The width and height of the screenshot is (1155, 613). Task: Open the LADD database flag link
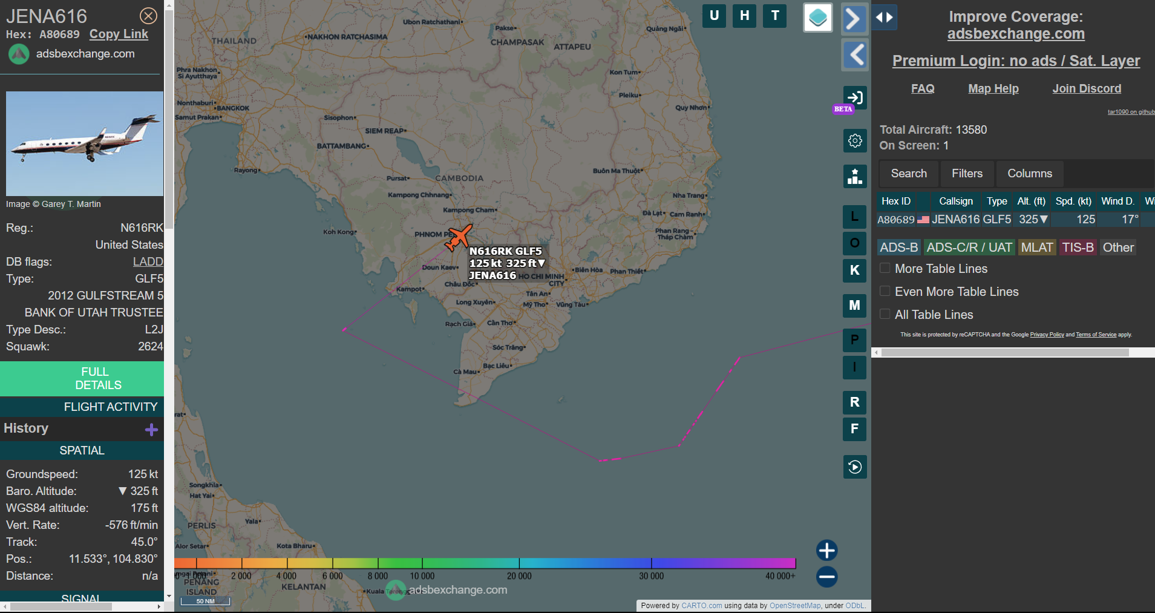pyautogui.click(x=148, y=261)
